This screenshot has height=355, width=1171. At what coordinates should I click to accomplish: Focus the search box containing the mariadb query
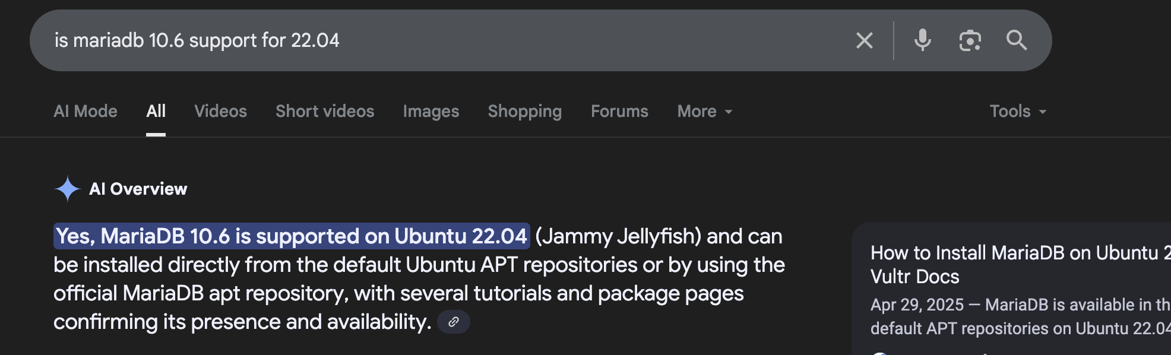(445, 40)
